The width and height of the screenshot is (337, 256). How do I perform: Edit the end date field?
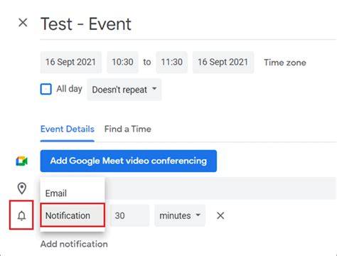pos(223,62)
